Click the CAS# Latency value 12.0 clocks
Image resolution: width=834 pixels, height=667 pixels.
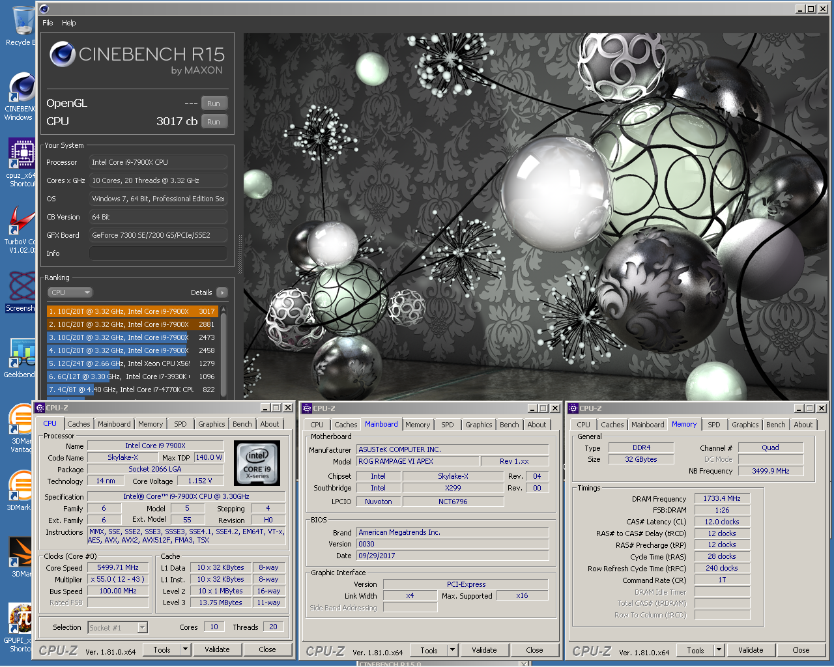[x=722, y=522]
